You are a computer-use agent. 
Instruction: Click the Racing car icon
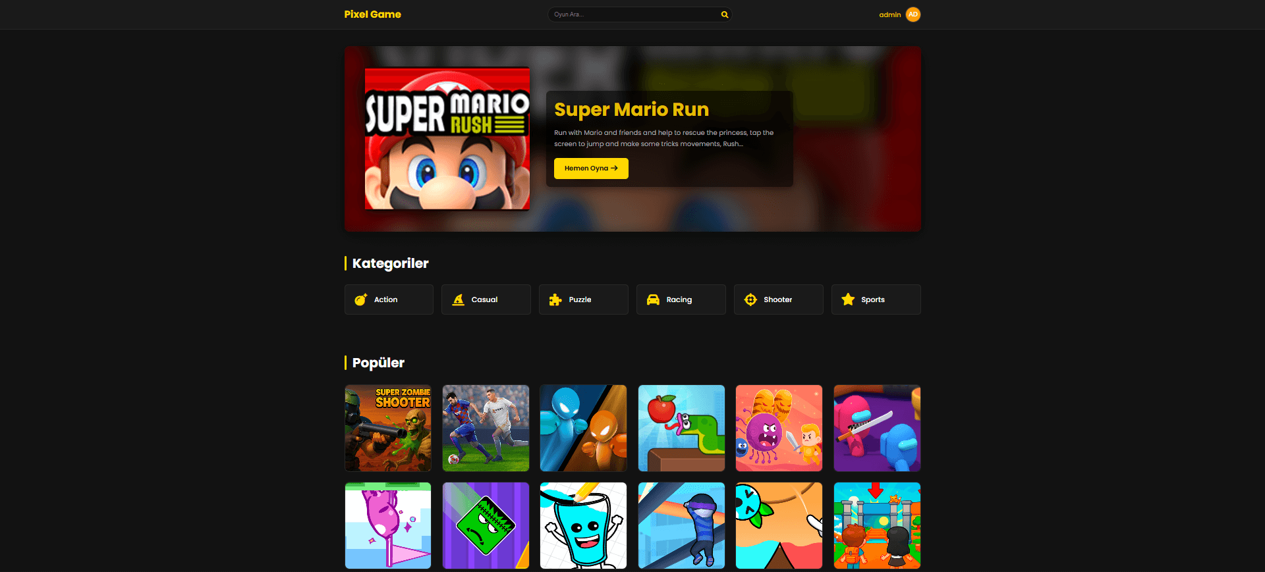click(653, 299)
